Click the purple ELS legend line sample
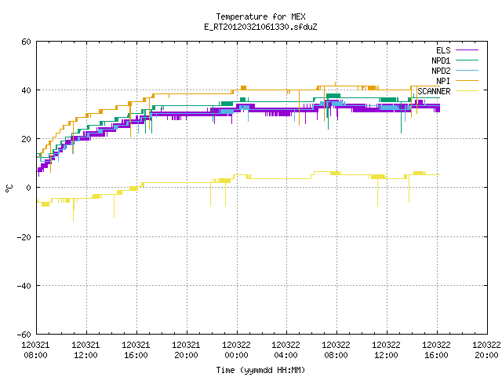Viewport: 502px width, 377px height. [467, 50]
